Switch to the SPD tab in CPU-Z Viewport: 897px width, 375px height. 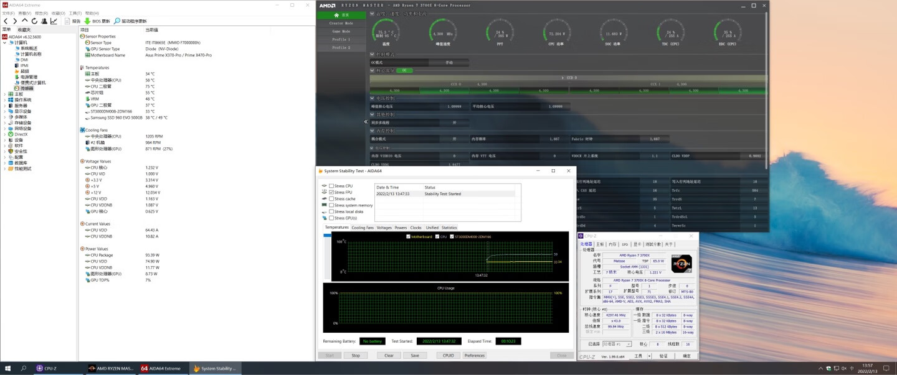[x=625, y=244]
